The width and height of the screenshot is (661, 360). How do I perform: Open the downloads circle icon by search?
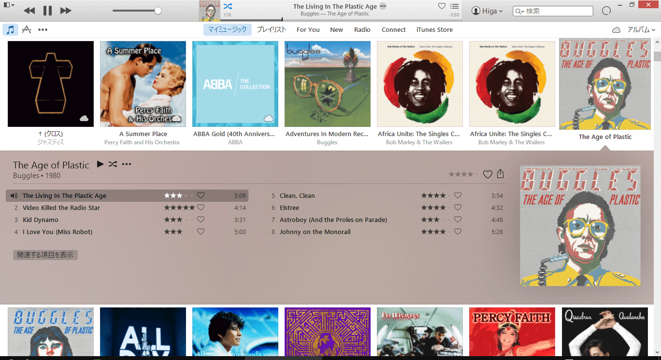(606, 11)
